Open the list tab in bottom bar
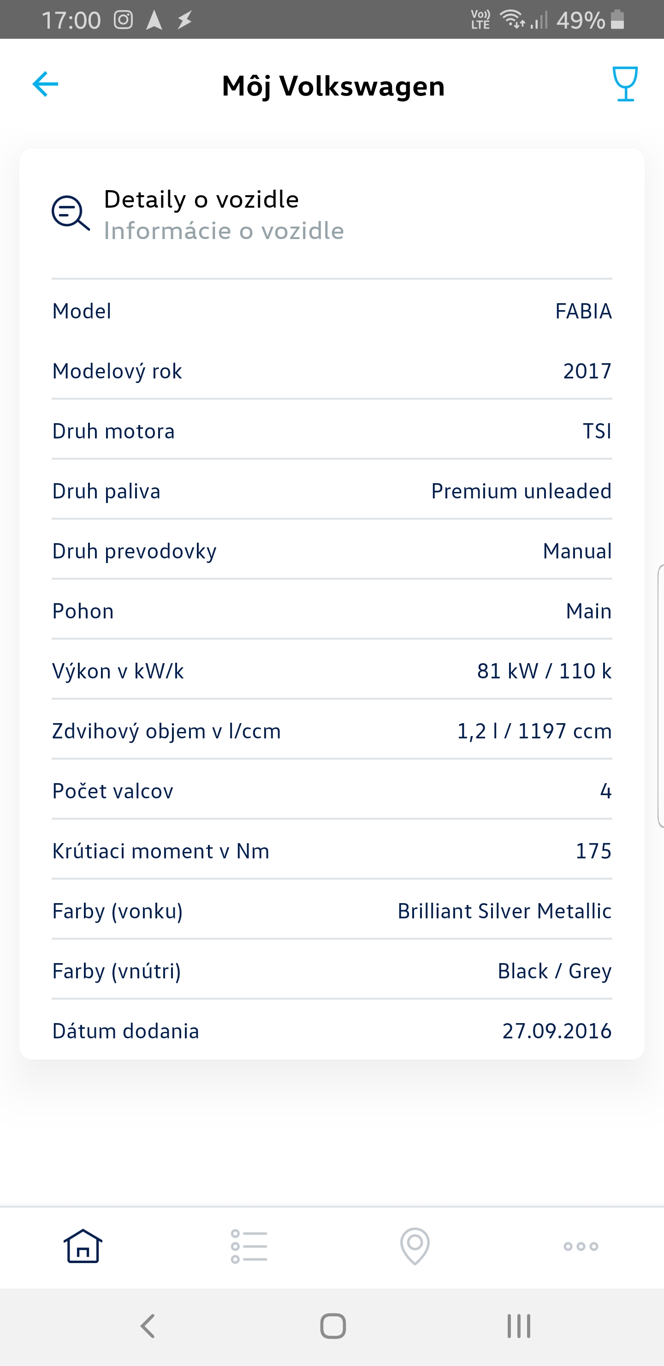Screen dimensions: 664x1366 pos(249,1246)
